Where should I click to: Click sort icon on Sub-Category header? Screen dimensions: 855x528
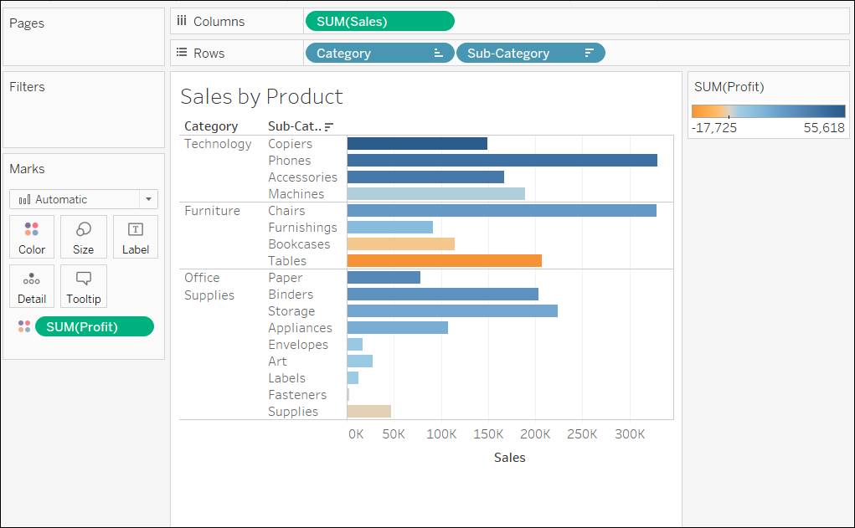coord(329,126)
